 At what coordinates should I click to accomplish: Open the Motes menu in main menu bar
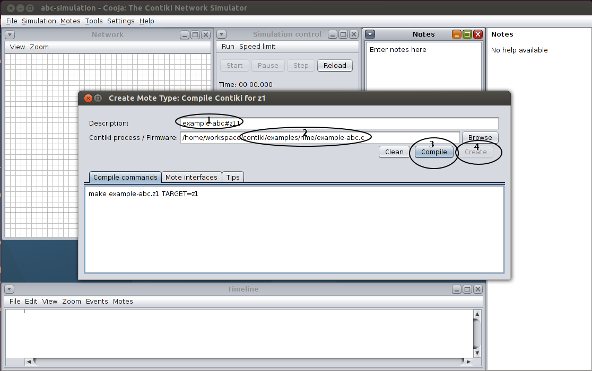(x=70, y=21)
